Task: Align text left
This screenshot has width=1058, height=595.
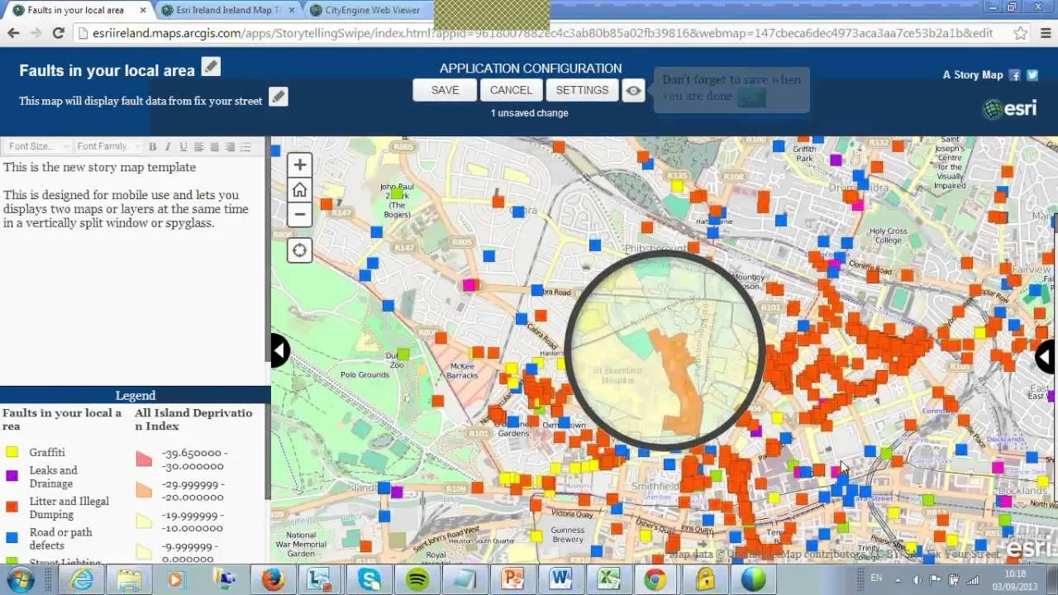Action: click(198, 146)
